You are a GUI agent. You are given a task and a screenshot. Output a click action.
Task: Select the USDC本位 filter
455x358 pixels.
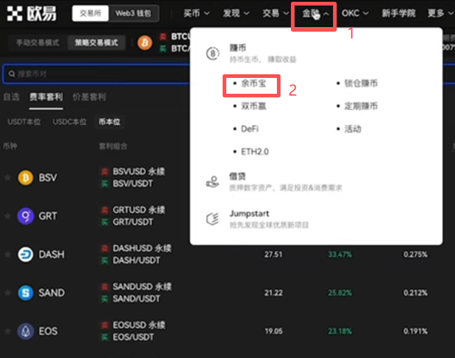[x=70, y=122]
